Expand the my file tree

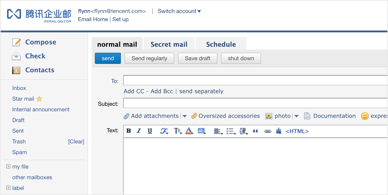pos(8,167)
